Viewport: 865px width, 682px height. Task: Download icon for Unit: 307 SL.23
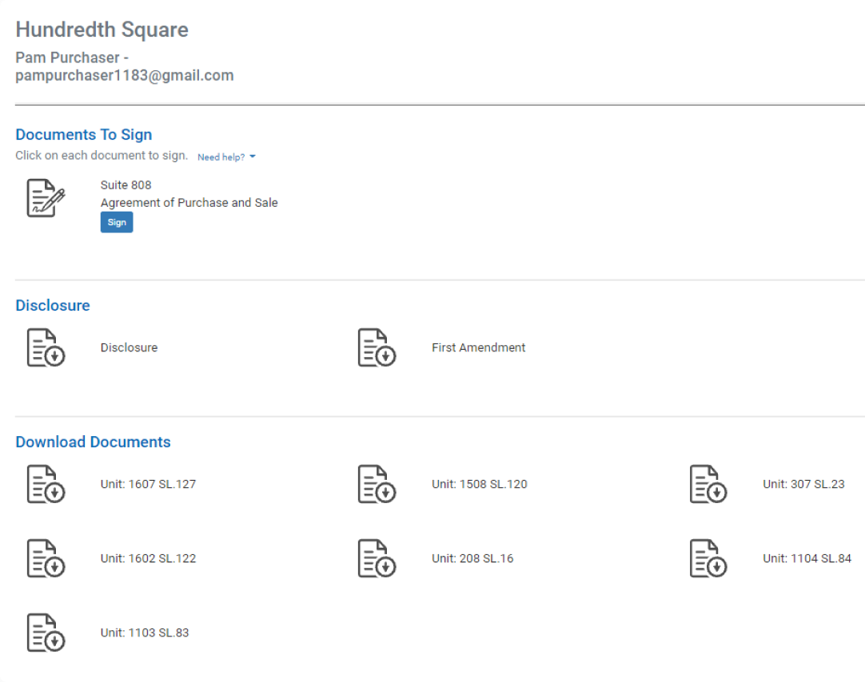click(x=708, y=484)
